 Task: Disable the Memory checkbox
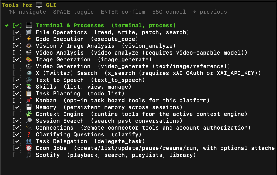(17, 107)
